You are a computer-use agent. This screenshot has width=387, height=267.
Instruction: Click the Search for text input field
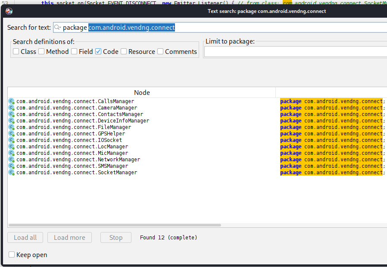[220, 28]
